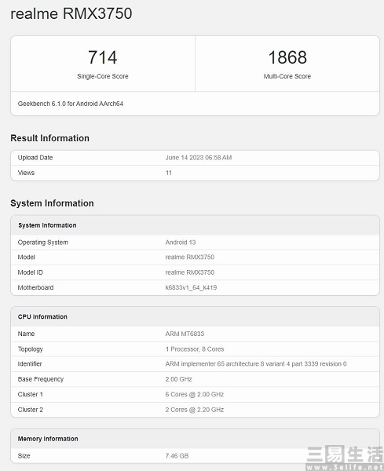Select realme RMX3750 in the Model ID row
The width and height of the screenshot is (384, 471).
point(189,272)
